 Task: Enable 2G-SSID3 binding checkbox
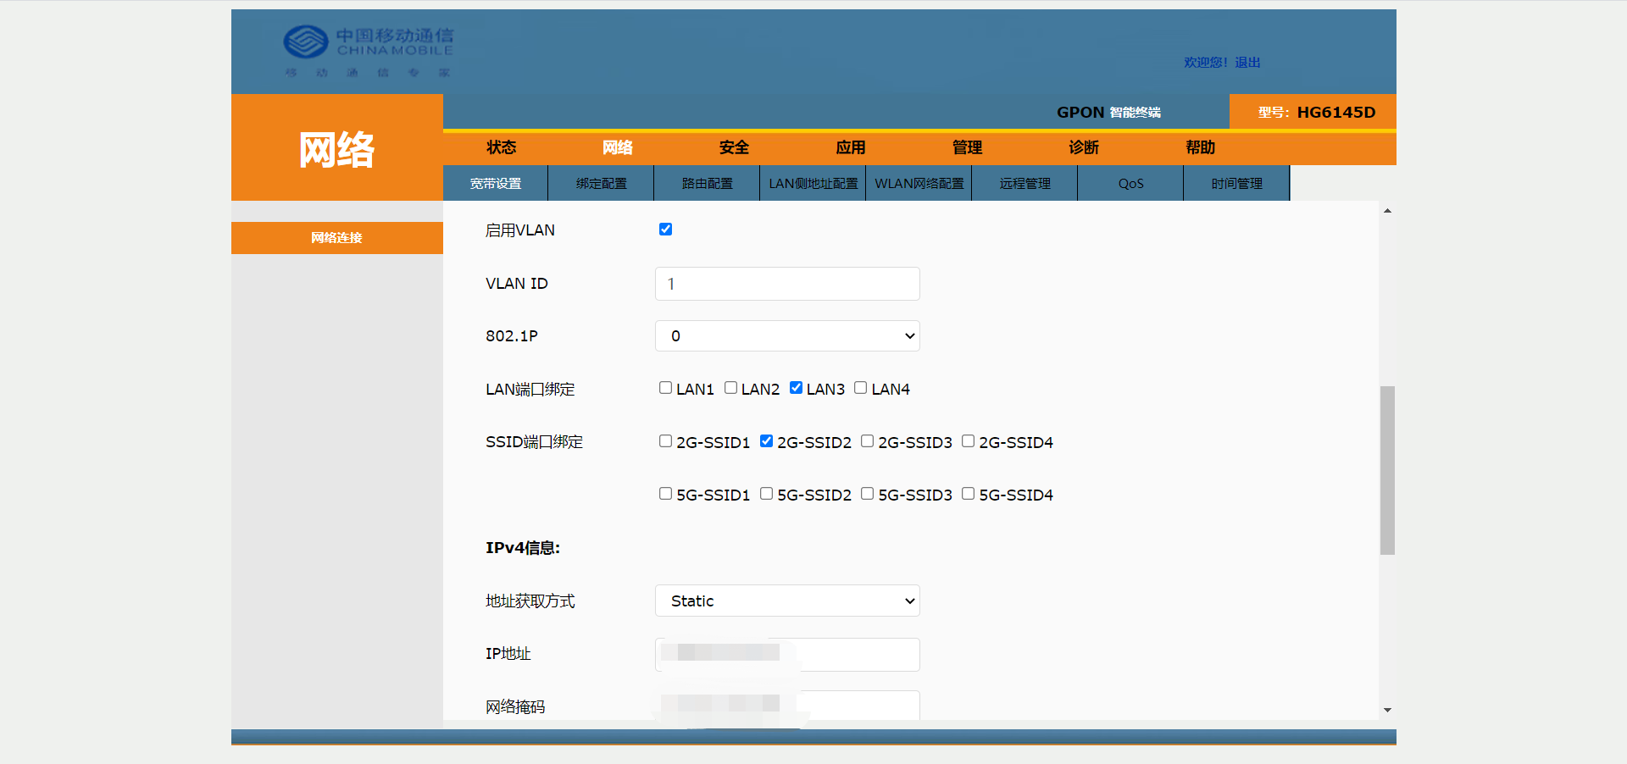[x=868, y=441]
